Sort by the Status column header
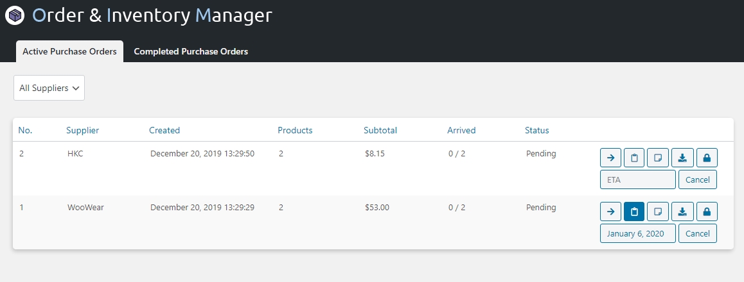Image resolution: width=744 pixels, height=282 pixels. [x=536, y=130]
